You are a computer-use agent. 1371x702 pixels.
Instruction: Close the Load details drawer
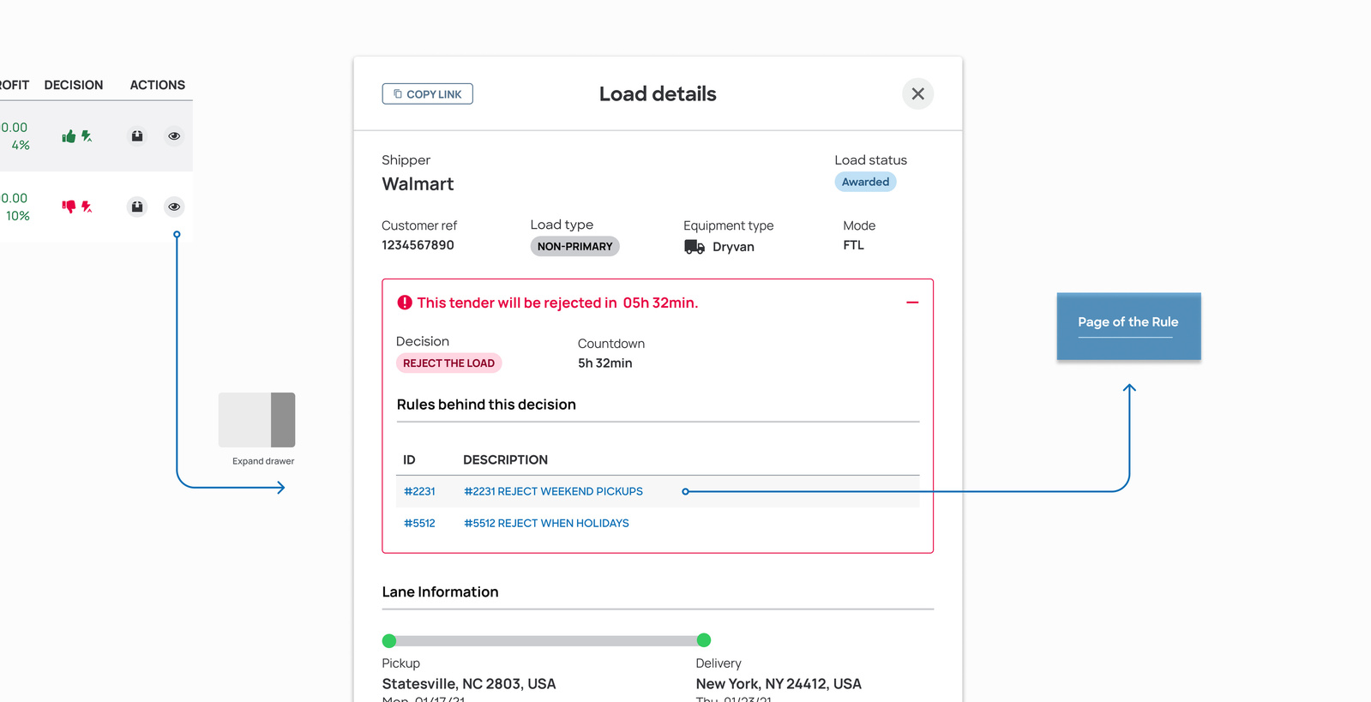pos(917,94)
